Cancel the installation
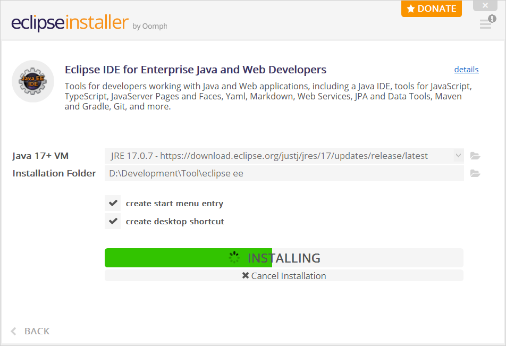Image resolution: width=506 pixels, height=346 pixels. tap(284, 276)
